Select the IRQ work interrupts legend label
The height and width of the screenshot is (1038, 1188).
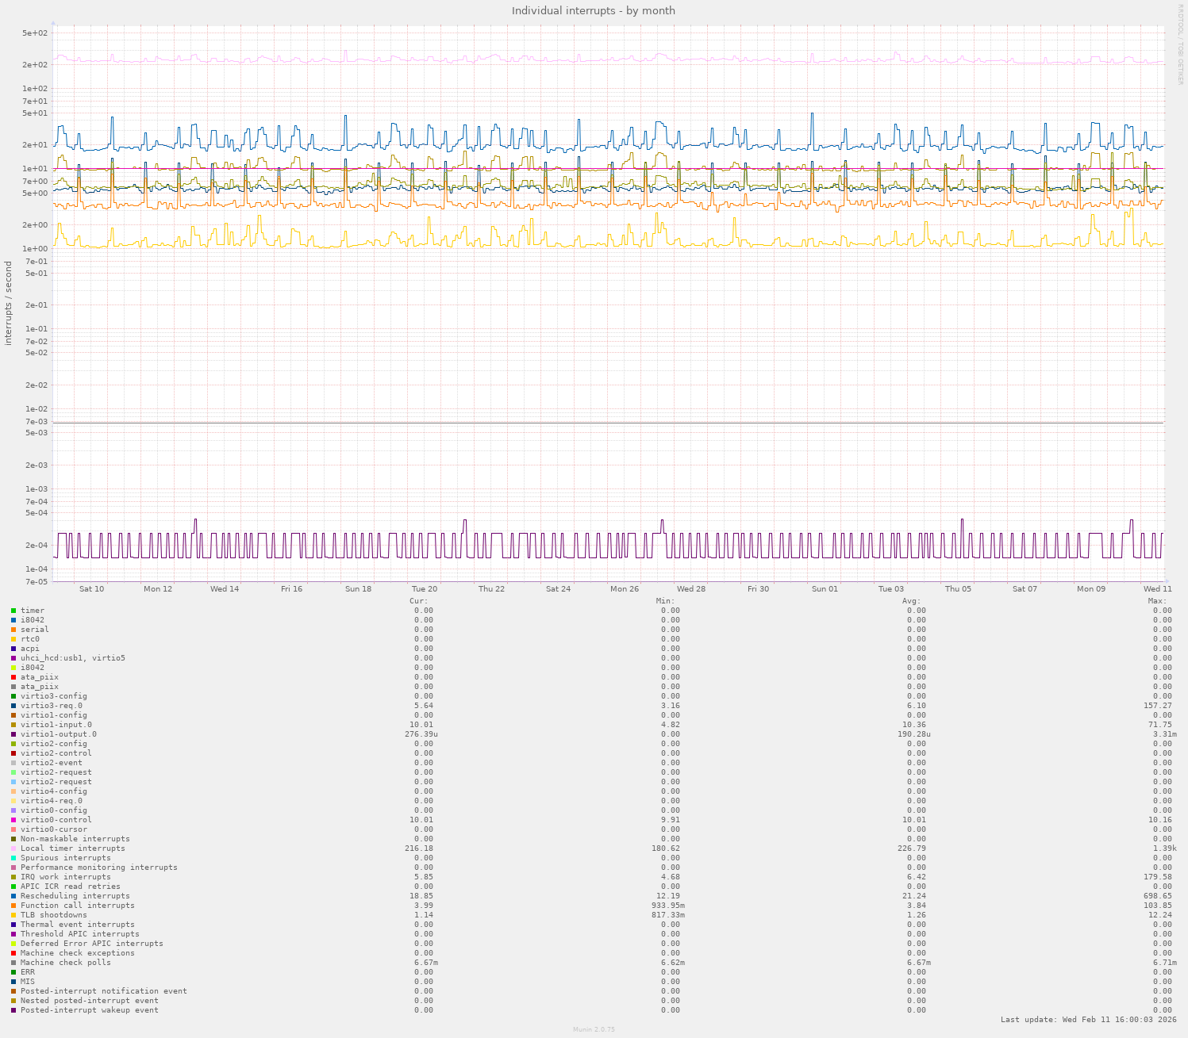66,877
